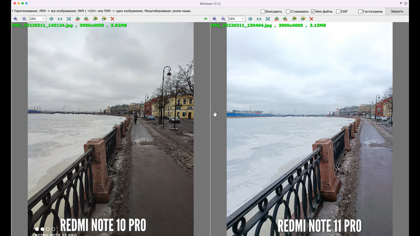Click green arrow at left pane's right edge
The width and height of the screenshot is (420, 236).
click(206, 19)
